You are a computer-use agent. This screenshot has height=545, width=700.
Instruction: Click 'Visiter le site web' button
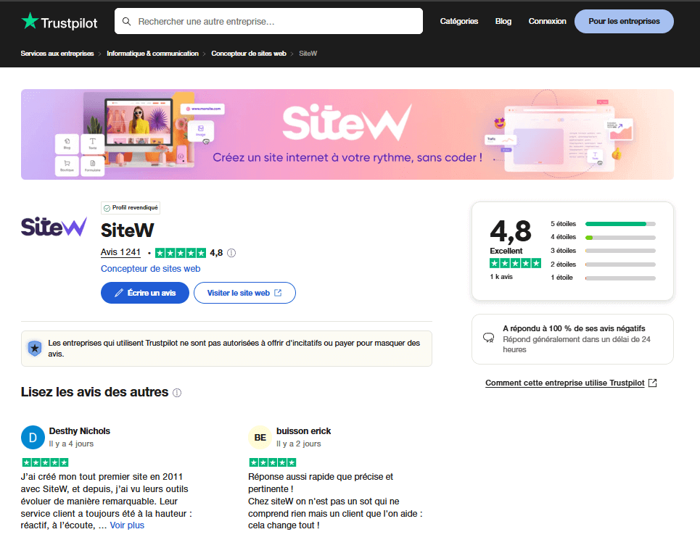click(244, 293)
